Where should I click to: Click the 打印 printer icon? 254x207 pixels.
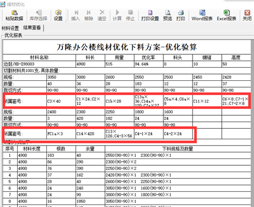pyautogui.click(x=181, y=15)
